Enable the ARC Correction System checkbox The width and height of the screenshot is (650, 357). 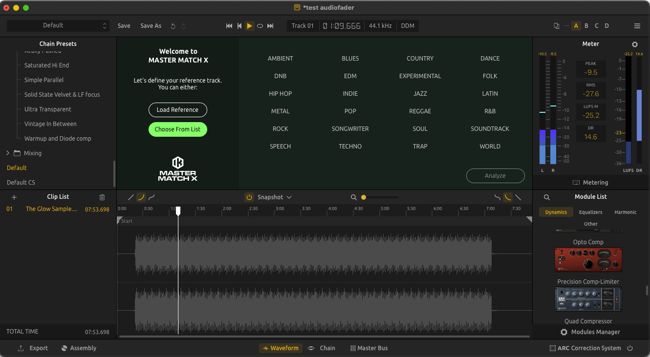tap(553, 348)
